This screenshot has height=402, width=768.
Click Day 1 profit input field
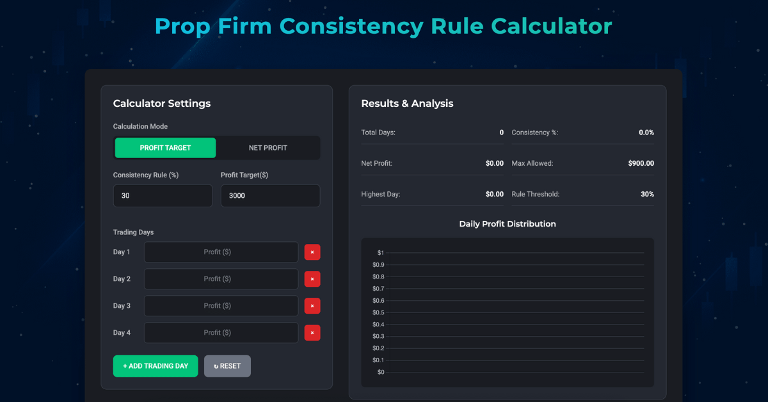coord(221,252)
